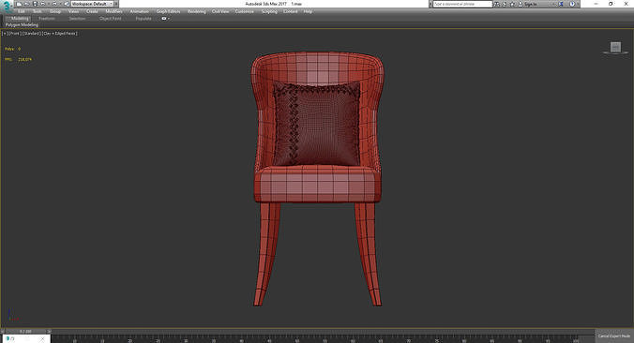Click the Set Project Folder icon

coord(67,4)
